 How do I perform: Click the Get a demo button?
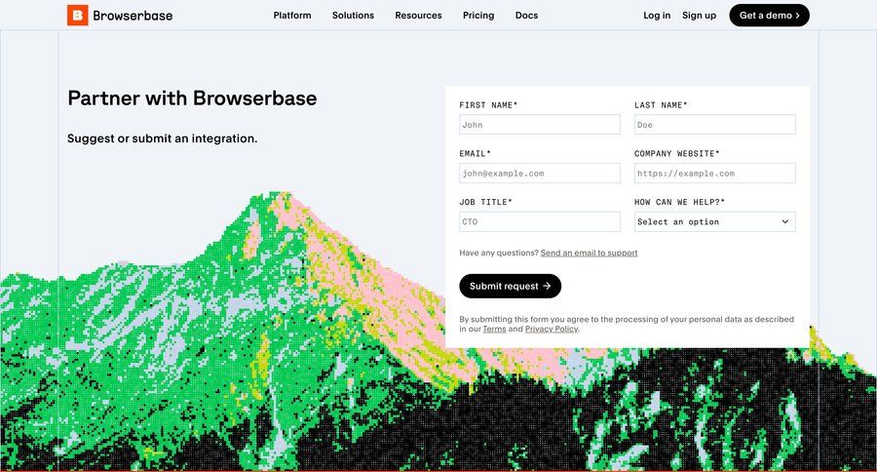pos(769,16)
